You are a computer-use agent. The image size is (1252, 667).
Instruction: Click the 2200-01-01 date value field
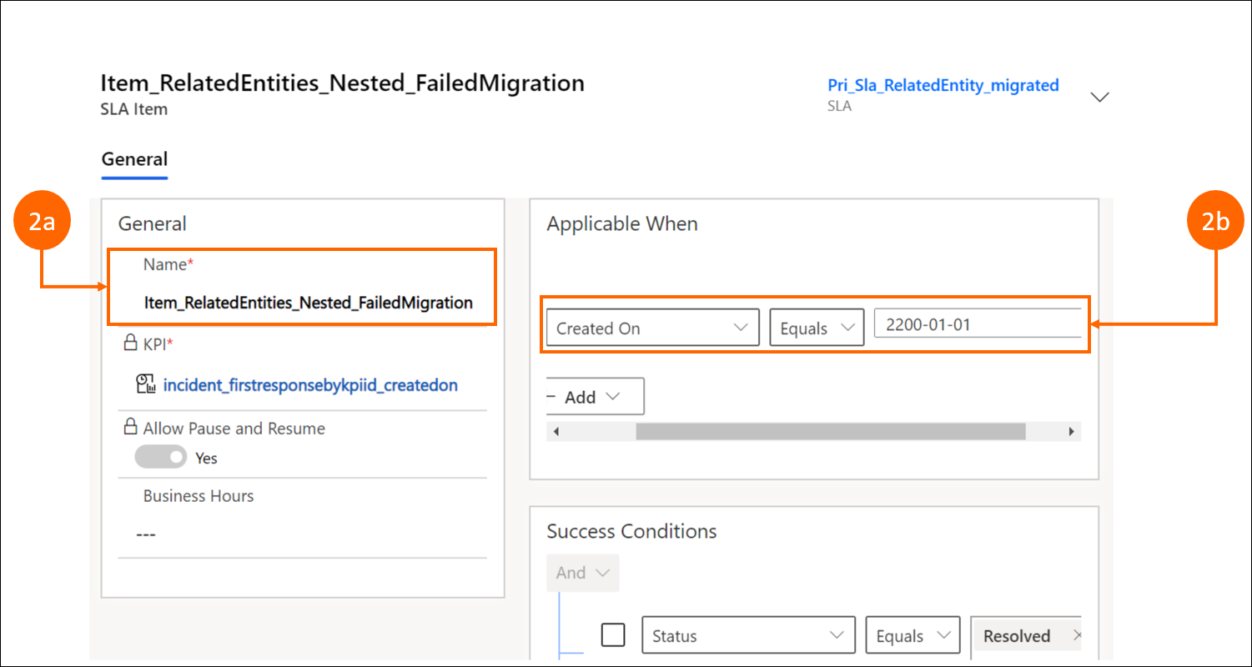(x=977, y=325)
